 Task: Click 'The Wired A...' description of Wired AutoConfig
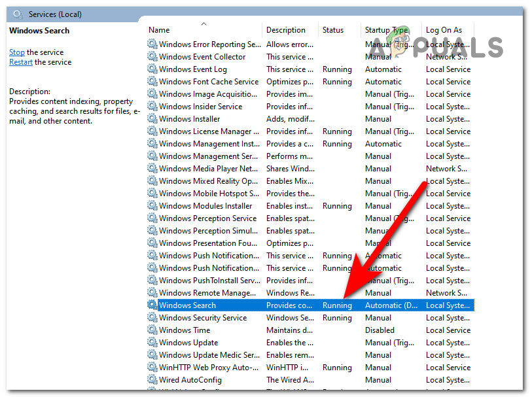pyautogui.click(x=290, y=380)
